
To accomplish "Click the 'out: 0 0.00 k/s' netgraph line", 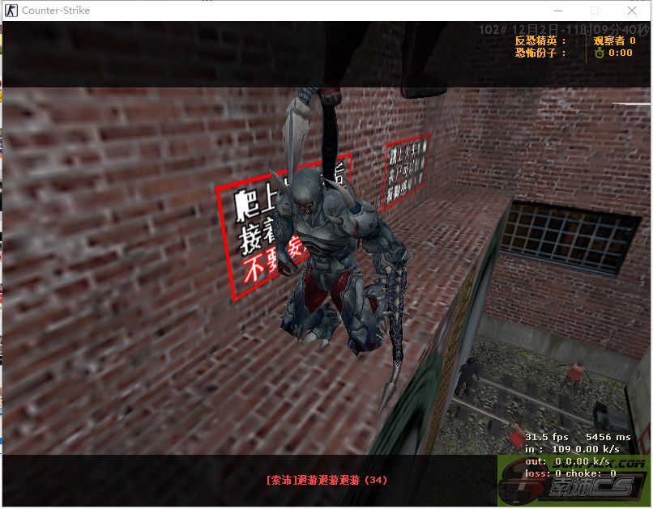I will coord(567,461).
